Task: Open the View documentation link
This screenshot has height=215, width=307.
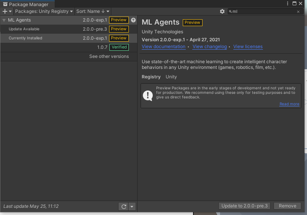Action: (x=163, y=47)
